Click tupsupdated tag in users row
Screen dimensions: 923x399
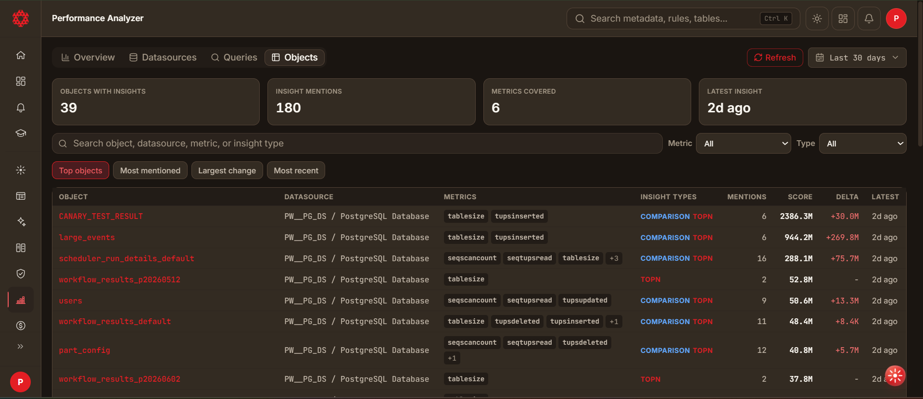(x=585, y=301)
